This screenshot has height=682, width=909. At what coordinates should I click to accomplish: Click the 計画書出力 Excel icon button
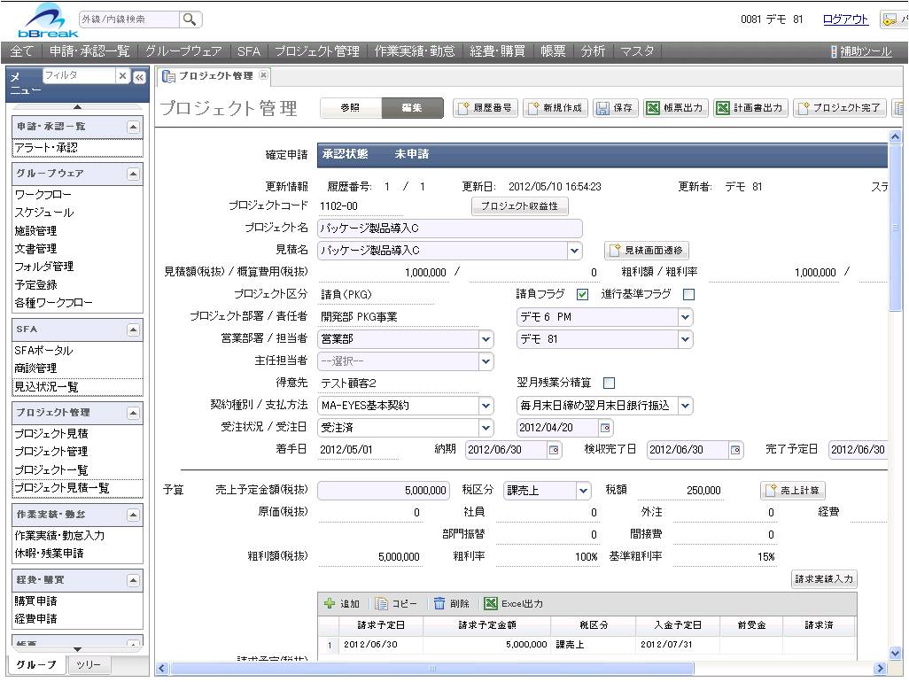click(x=724, y=108)
